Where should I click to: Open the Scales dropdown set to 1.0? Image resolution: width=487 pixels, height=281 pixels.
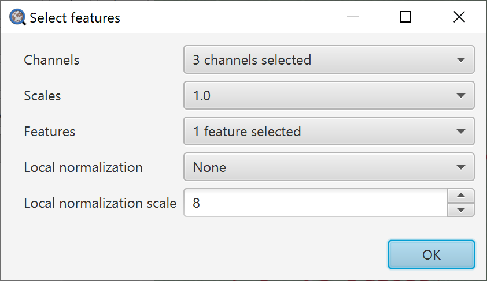[329, 95]
